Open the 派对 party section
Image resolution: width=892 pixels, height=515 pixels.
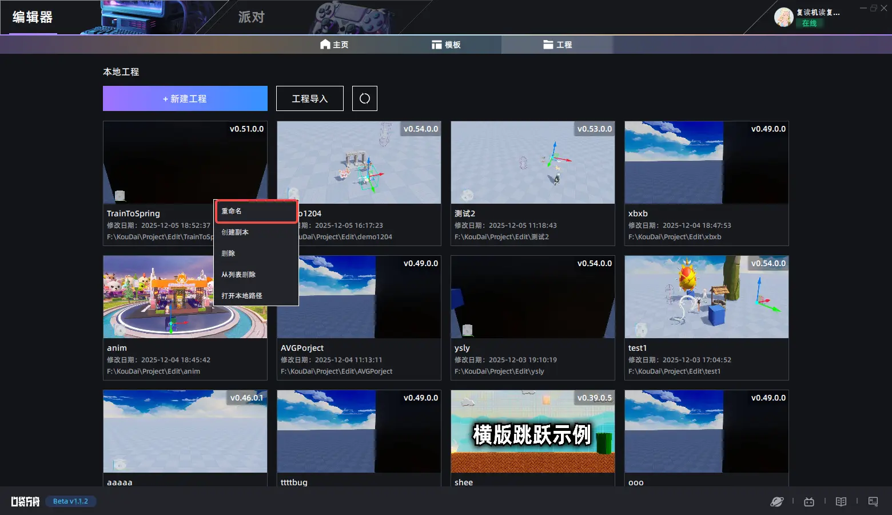(252, 17)
